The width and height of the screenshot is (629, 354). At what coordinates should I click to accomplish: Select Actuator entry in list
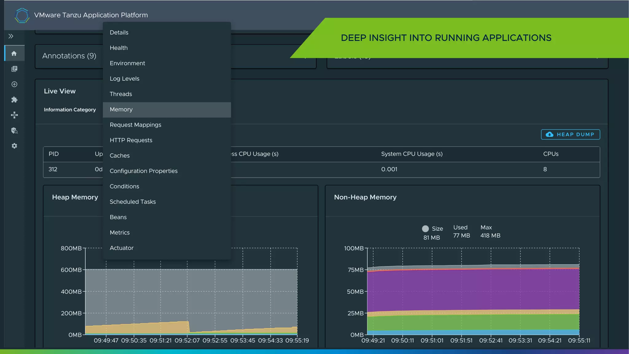pos(122,248)
